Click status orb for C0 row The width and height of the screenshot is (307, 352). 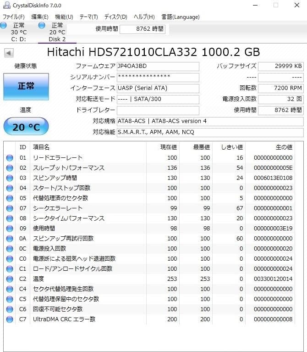click(10, 259)
